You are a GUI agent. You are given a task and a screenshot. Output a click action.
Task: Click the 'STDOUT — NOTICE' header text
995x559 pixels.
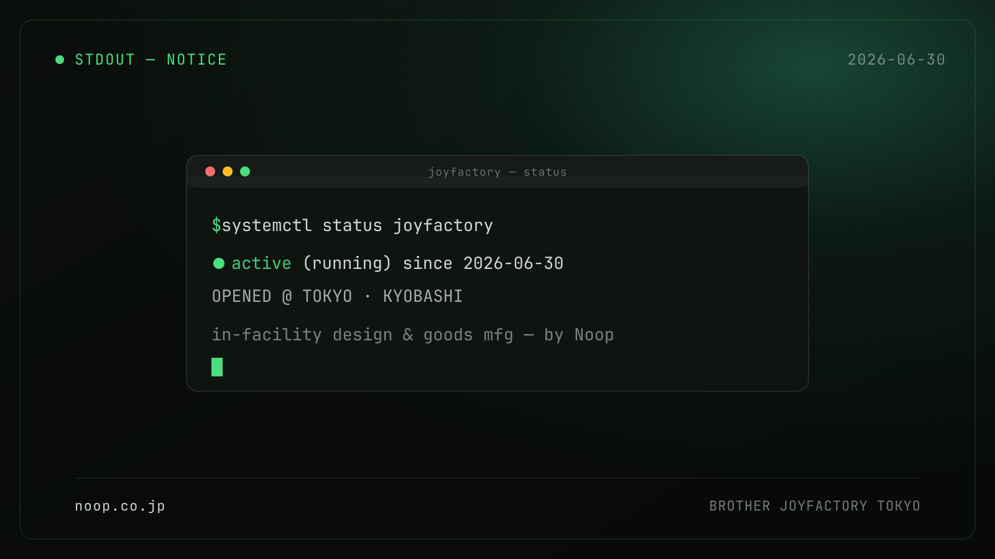pos(150,60)
